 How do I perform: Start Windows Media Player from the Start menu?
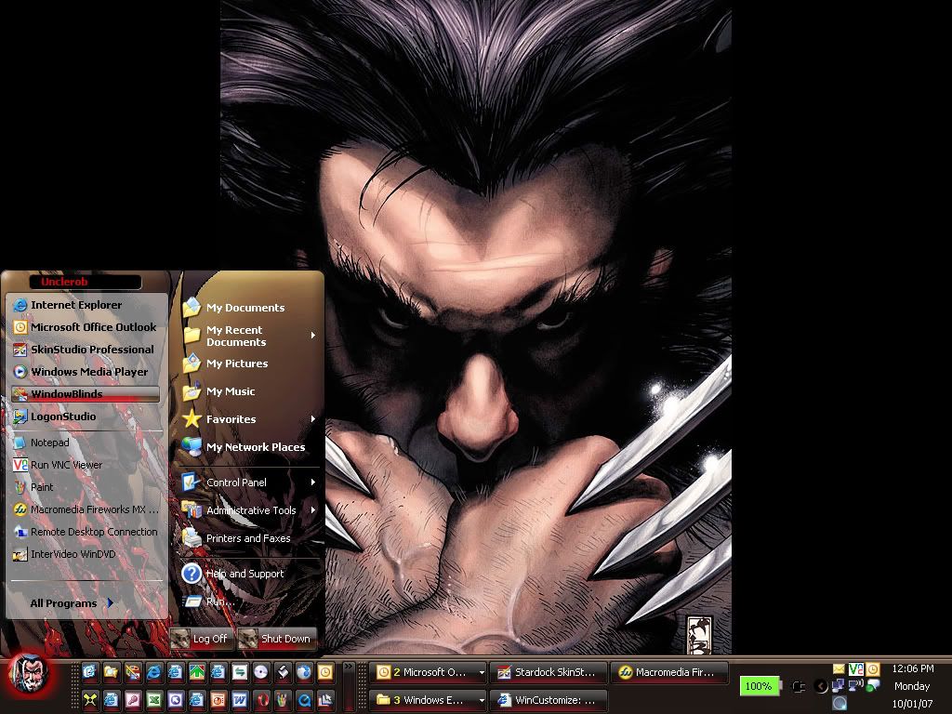[x=85, y=372]
